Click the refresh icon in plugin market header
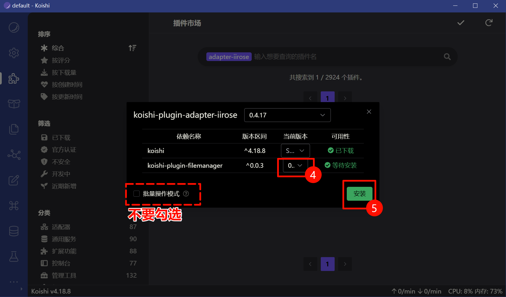Viewport: 506px width, 297px height. pos(489,23)
